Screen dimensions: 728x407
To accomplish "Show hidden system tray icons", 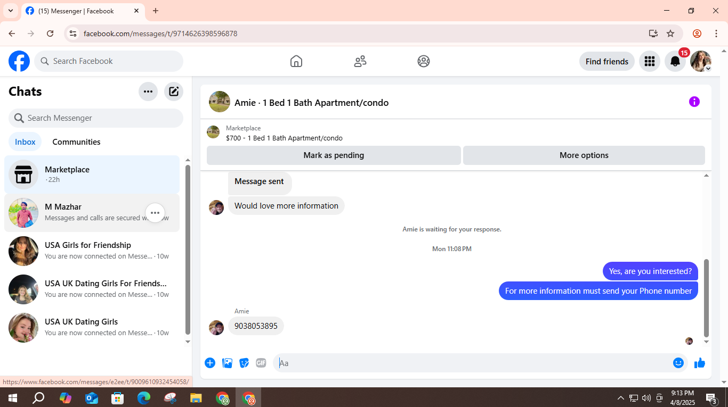I will [620, 398].
